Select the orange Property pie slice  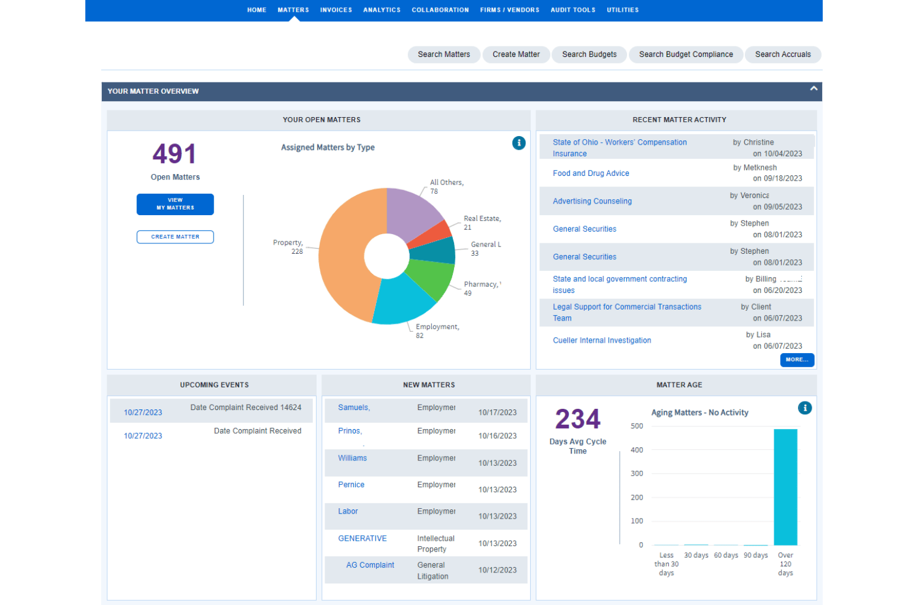pos(342,251)
